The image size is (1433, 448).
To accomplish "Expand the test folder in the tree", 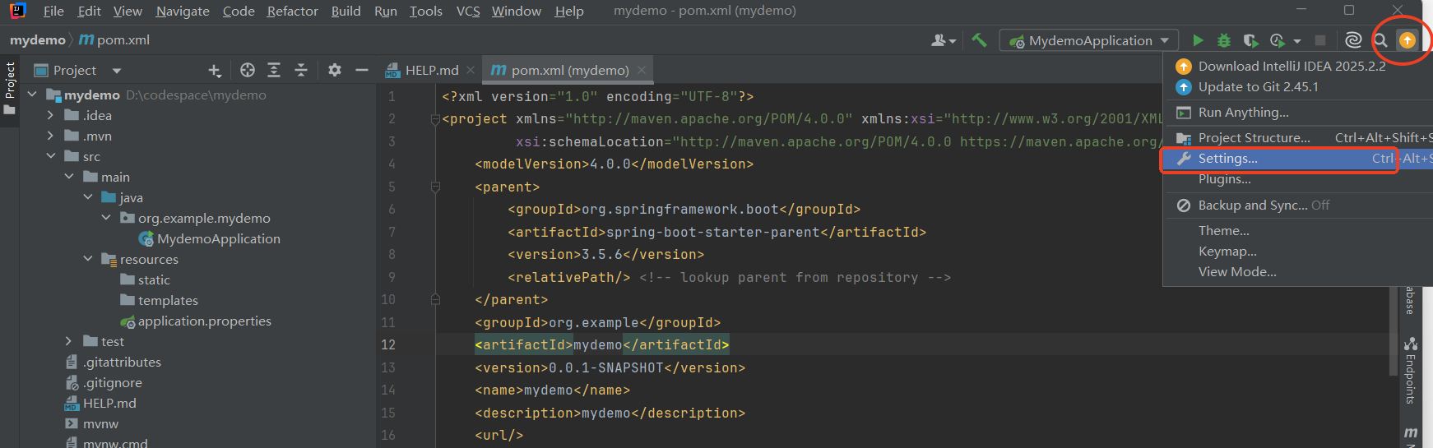I will coord(69,341).
